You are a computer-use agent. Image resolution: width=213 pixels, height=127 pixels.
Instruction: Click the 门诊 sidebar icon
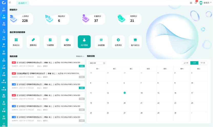point(4,31)
